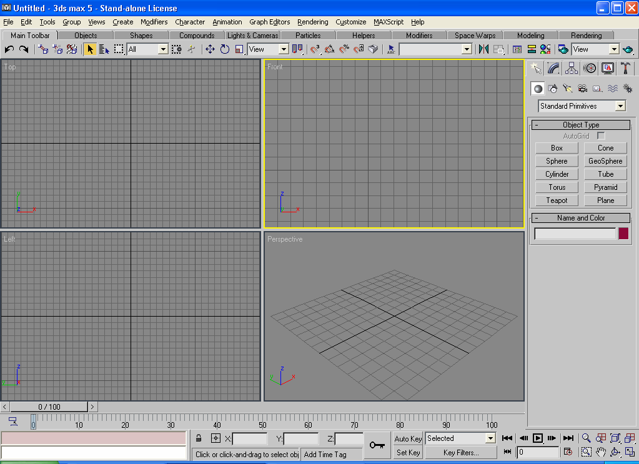
Task: Select the Select and Link tool
Action: (x=43, y=49)
